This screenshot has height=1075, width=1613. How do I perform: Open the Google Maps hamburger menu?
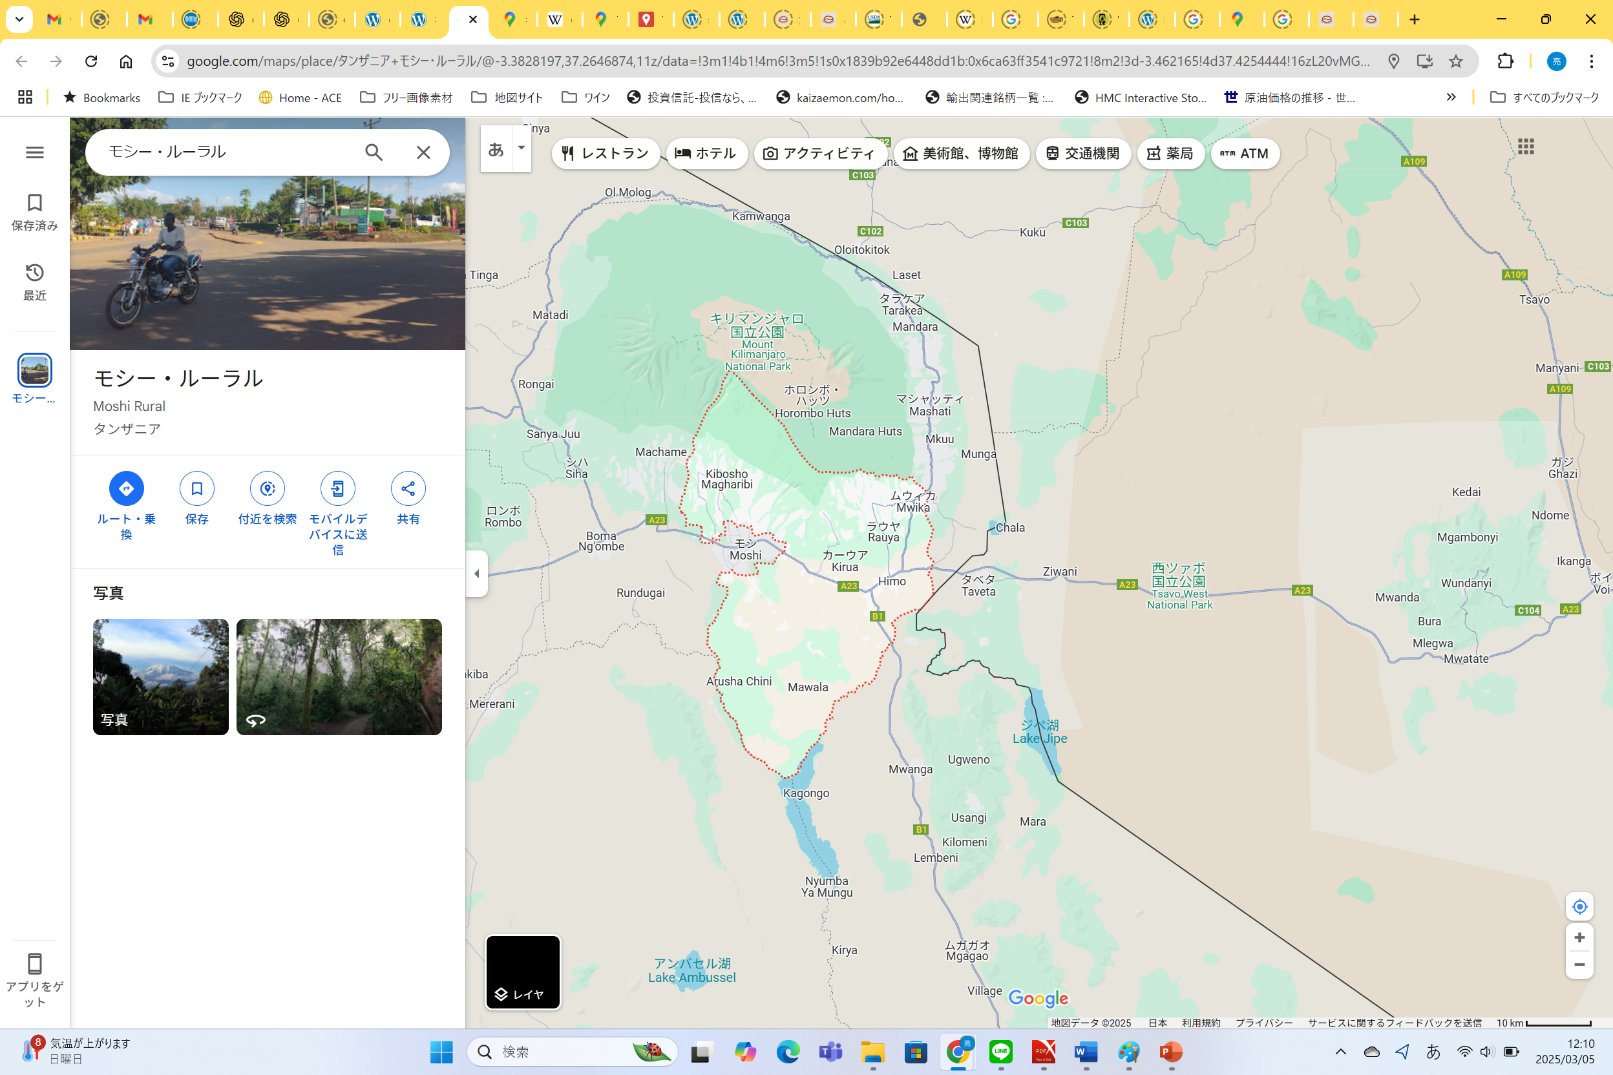(x=34, y=152)
